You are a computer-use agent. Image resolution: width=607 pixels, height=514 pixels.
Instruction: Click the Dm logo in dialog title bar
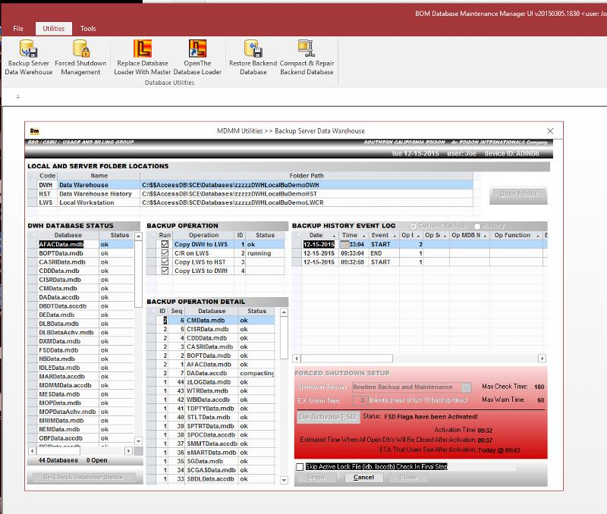tap(34, 130)
